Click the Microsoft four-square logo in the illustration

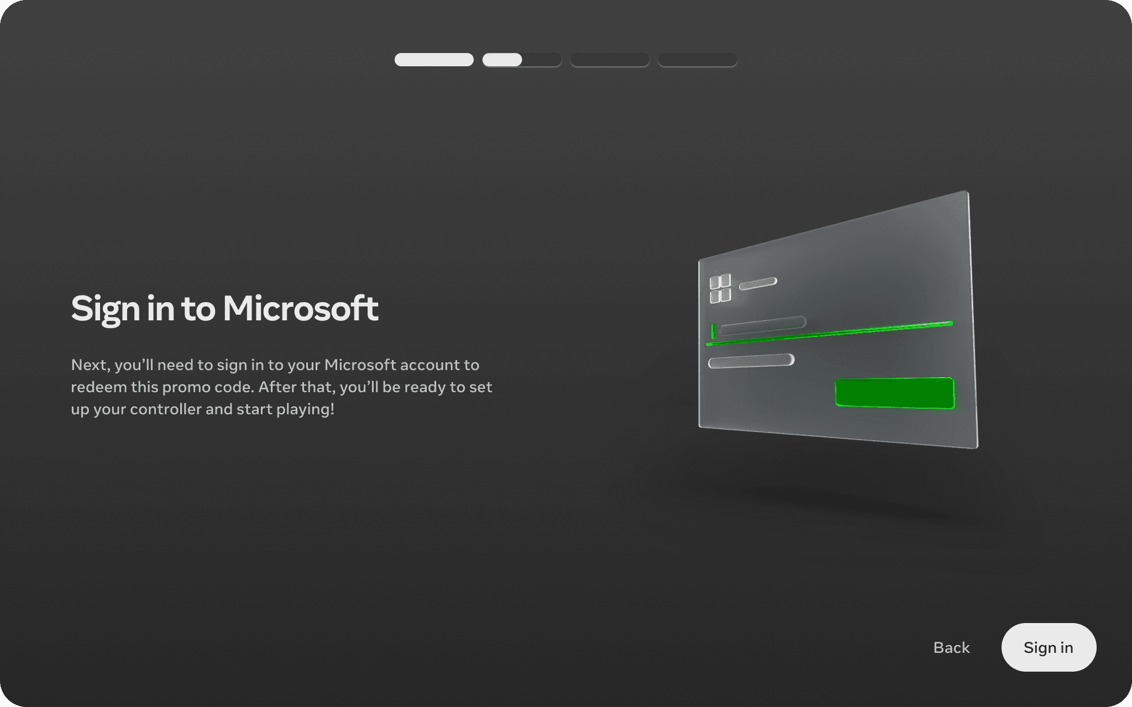(x=720, y=289)
